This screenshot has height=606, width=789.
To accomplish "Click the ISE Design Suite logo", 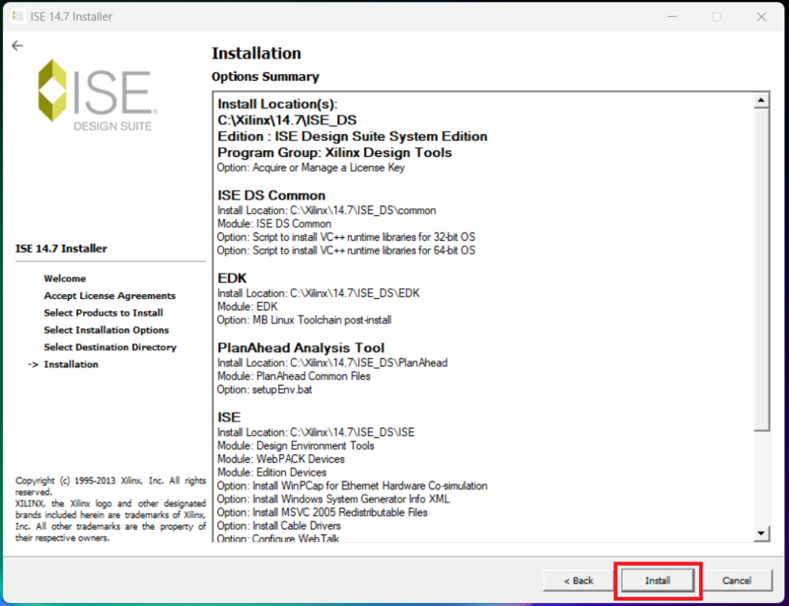I will 98,95.
